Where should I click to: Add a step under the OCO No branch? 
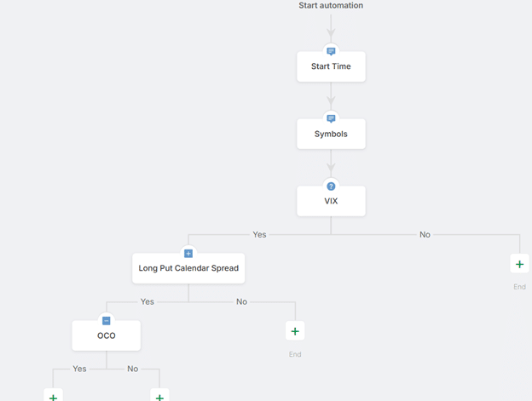(x=159, y=397)
